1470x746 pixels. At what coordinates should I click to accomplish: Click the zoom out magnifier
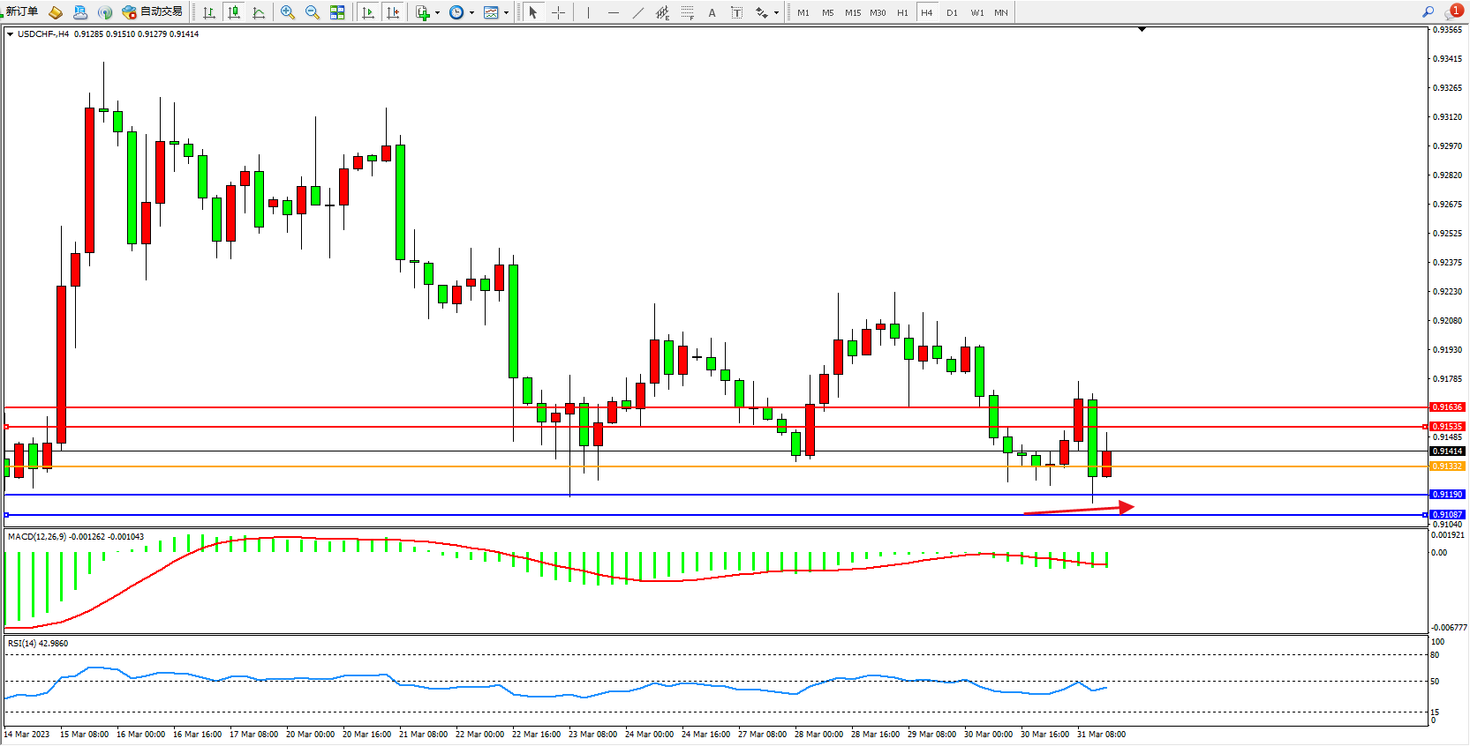tap(313, 12)
